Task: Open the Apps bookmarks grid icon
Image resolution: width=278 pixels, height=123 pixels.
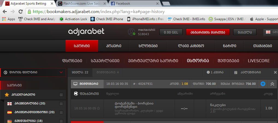Action: point(4,19)
